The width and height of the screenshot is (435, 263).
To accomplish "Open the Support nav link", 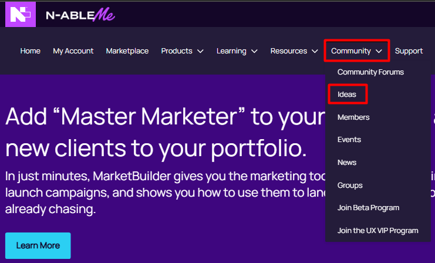I will (409, 51).
